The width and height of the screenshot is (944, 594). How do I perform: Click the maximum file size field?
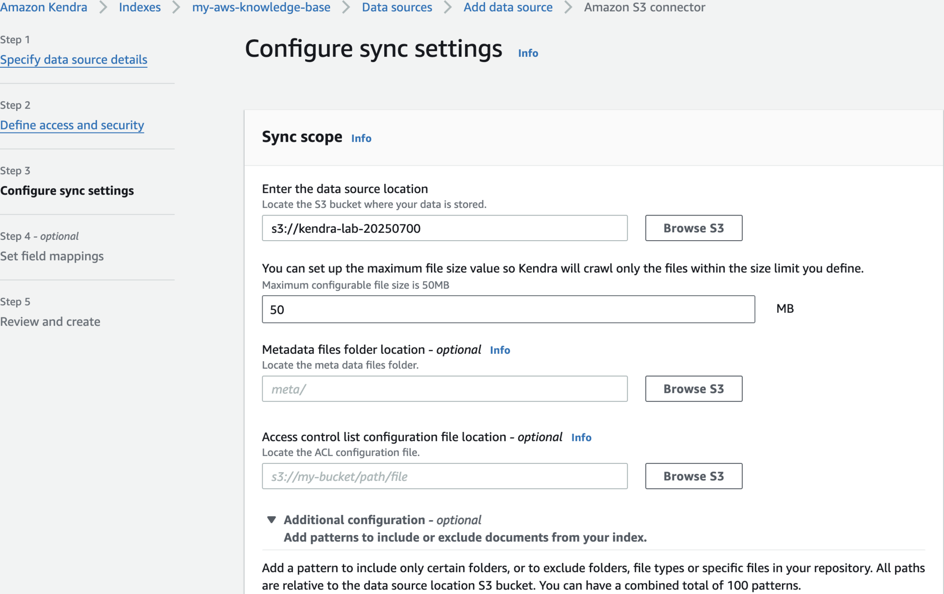point(508,309)
